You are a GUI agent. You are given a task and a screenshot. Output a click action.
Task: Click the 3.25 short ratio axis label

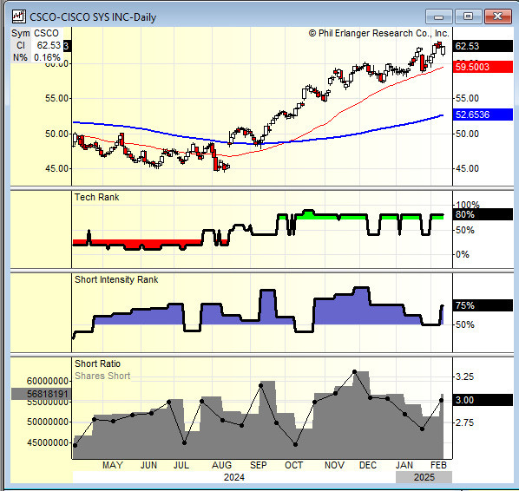[464, 376]
